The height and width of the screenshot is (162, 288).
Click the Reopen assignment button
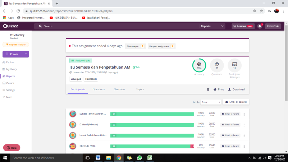pyautogui.click(x=161, y=46)
